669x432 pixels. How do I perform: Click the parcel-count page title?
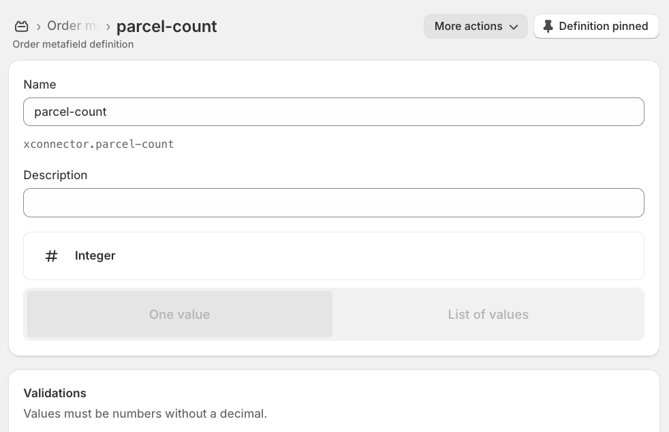pyautogui.click(x=167, y=27)
